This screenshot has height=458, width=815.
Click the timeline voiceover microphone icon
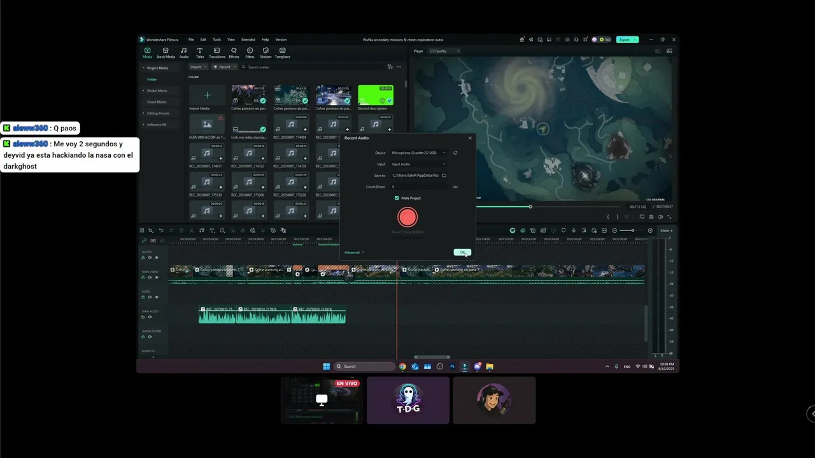tap(574, 230)
